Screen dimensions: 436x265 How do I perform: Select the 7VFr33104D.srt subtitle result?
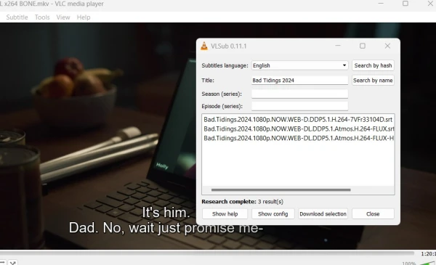pyautogui.click(x=298, y=120)
